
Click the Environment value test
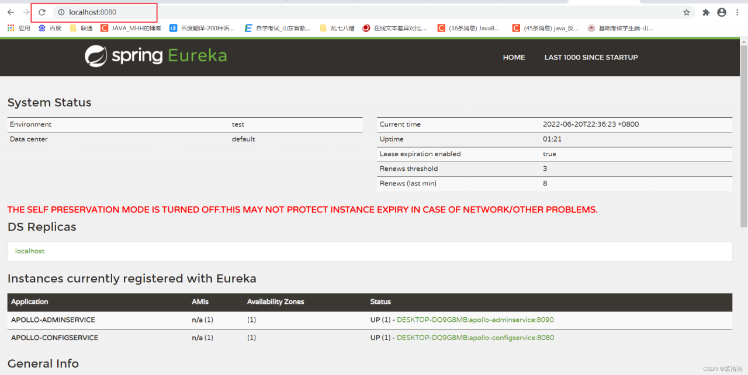(x=238, y=124)
